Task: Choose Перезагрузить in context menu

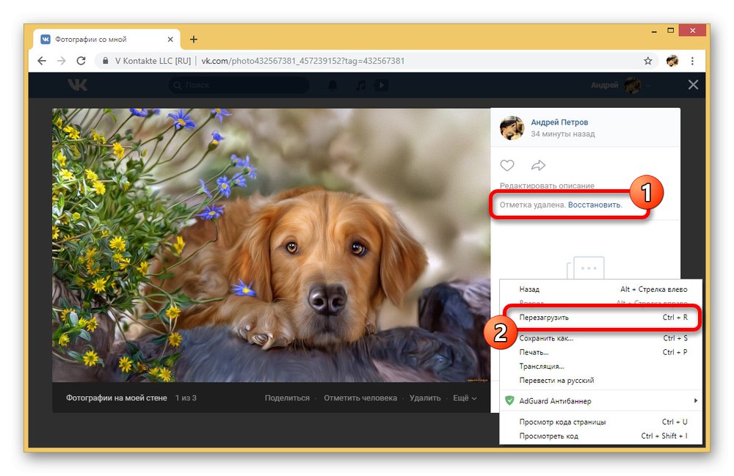Action: (600, 318)
